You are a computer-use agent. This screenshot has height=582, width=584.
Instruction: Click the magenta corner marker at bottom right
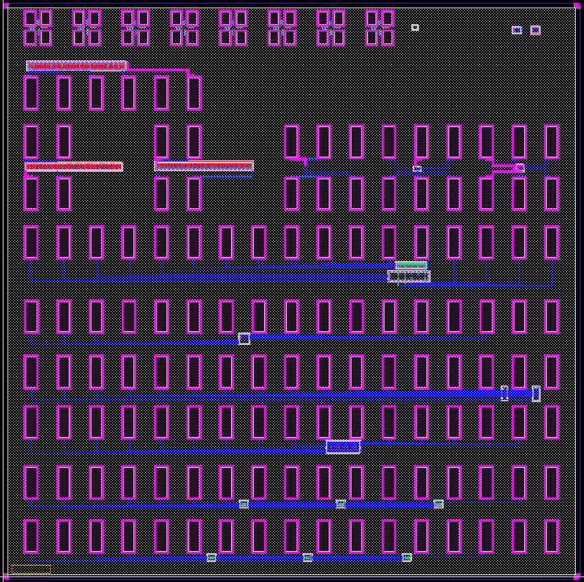[x=576, y=576]
